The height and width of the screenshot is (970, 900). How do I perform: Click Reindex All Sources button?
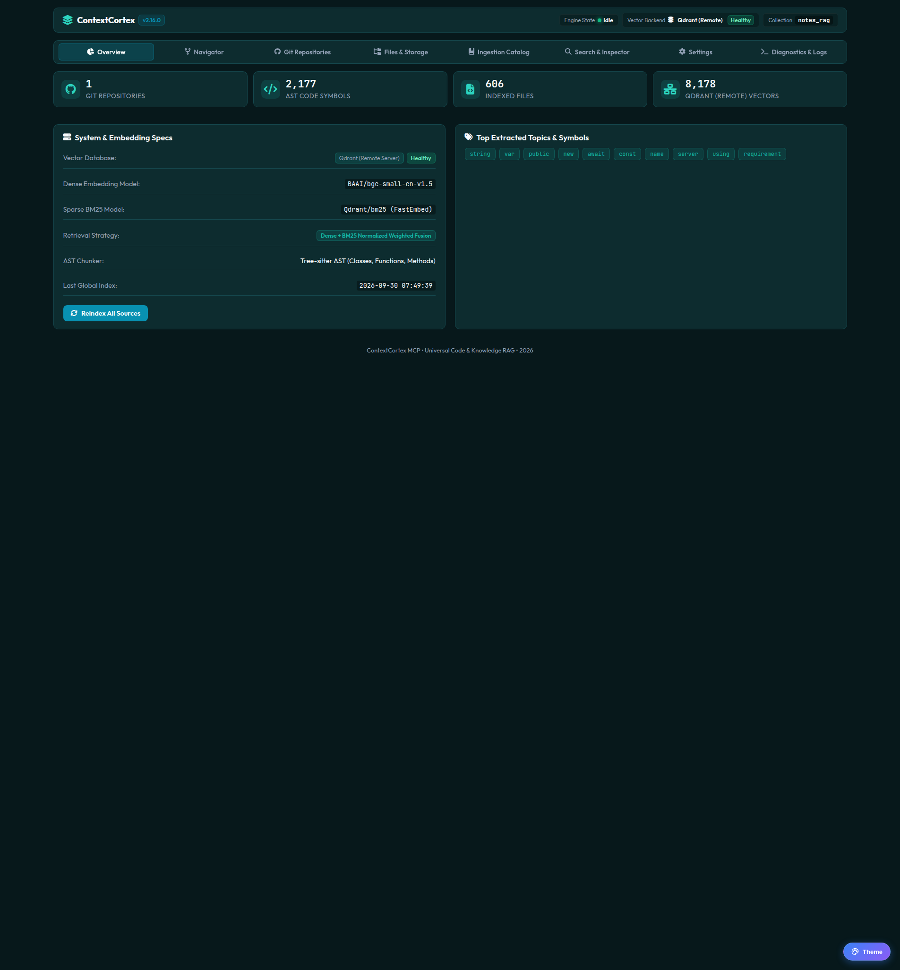click(106, 313)
